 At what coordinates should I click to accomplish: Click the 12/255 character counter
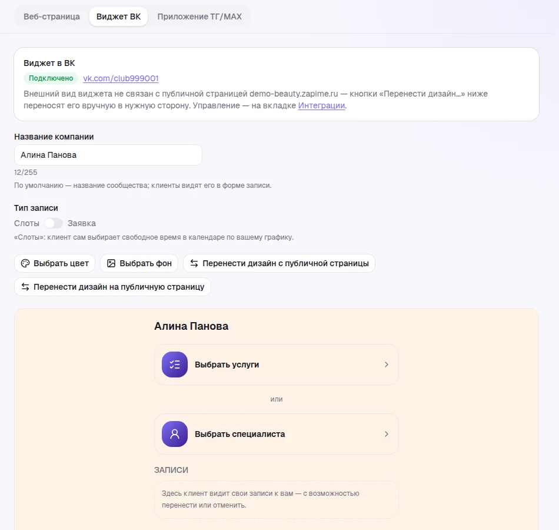(x=26, y=173)
